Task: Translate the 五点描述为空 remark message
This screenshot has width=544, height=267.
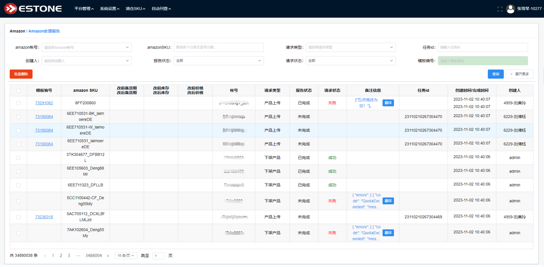Action: pos(388,103)
